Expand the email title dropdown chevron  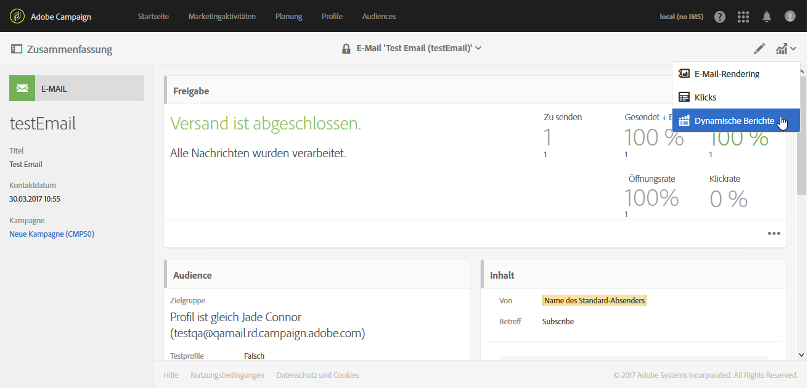tap(478, 48)
